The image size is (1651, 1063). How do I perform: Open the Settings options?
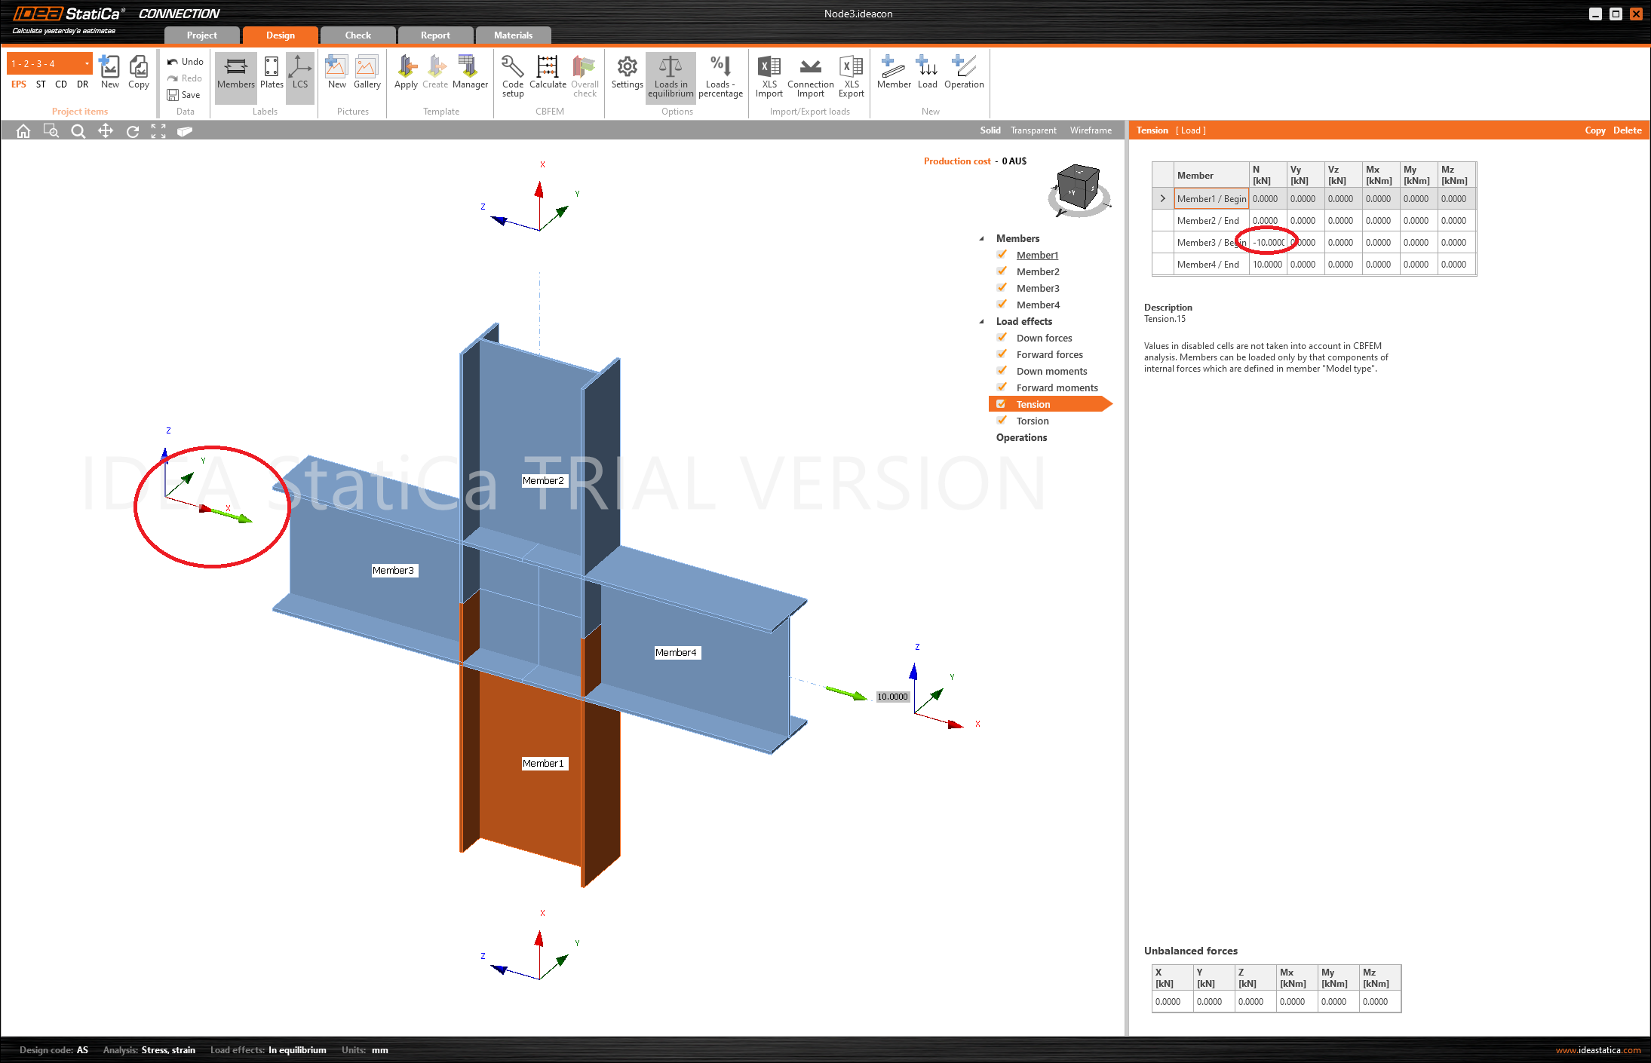click(x=627, y=72)
